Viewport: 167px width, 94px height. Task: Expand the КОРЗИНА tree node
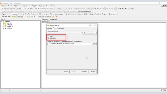coord(3,28)
